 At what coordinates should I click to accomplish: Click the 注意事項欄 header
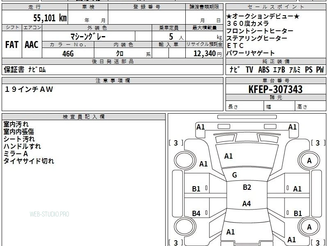point(112,81)
